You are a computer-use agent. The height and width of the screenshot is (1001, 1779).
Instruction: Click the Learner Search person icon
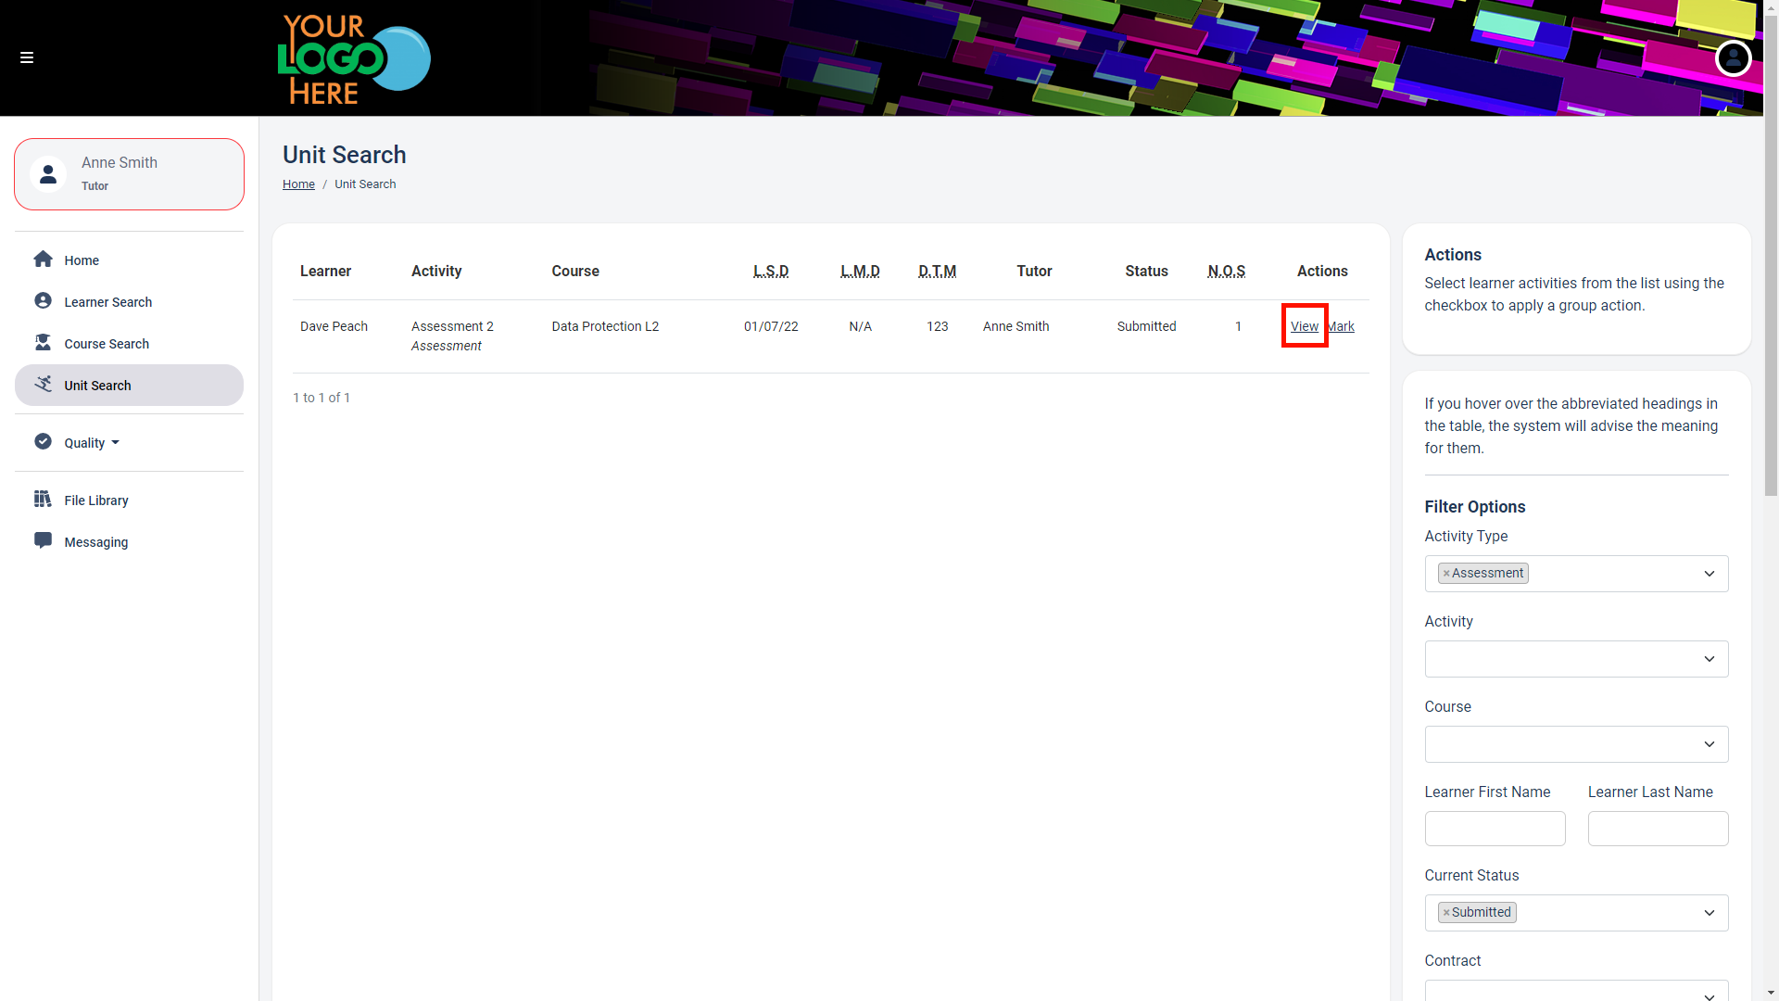(x=43, y=301)
